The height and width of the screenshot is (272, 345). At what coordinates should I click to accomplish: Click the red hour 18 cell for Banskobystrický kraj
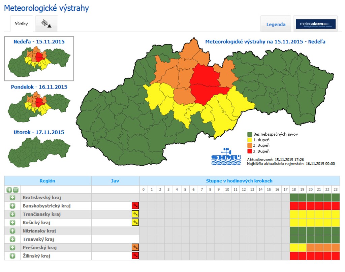click(x=294, y=206)
